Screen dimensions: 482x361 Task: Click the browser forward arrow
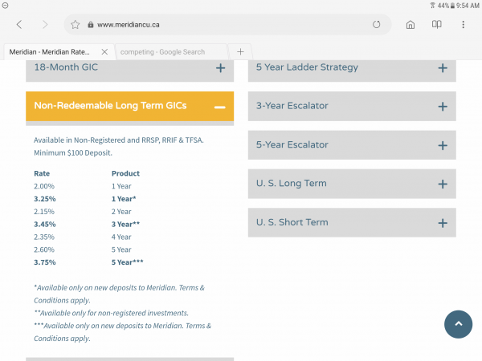click(45, 25)
